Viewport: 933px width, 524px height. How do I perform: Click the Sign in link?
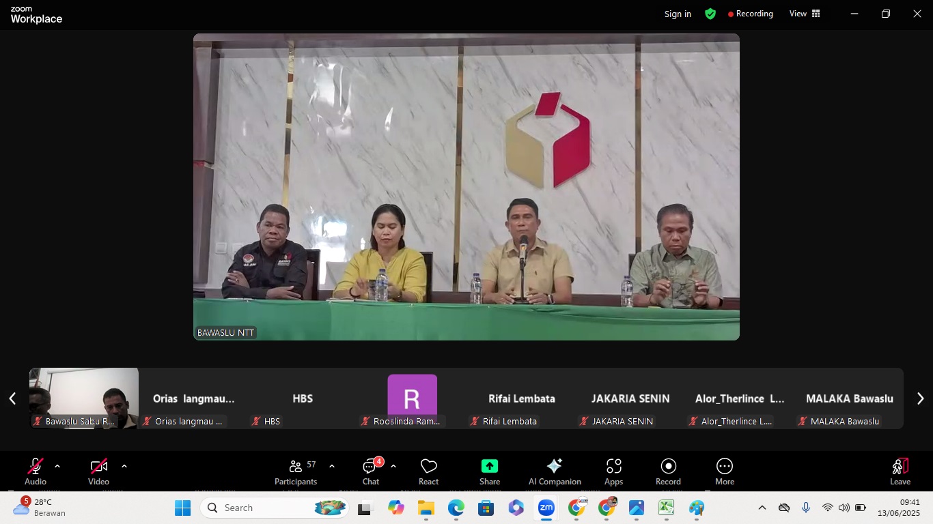(678, 14)
